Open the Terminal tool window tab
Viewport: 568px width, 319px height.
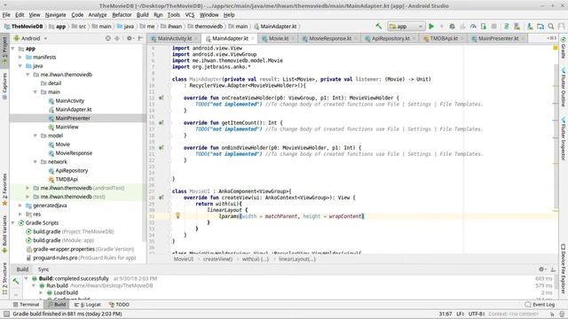click(x=26, y=305)
